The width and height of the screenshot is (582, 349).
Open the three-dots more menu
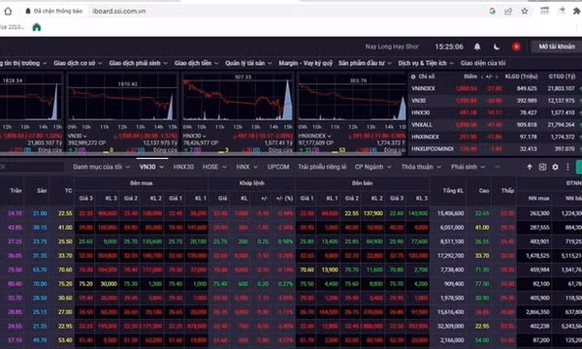(567, 167)
